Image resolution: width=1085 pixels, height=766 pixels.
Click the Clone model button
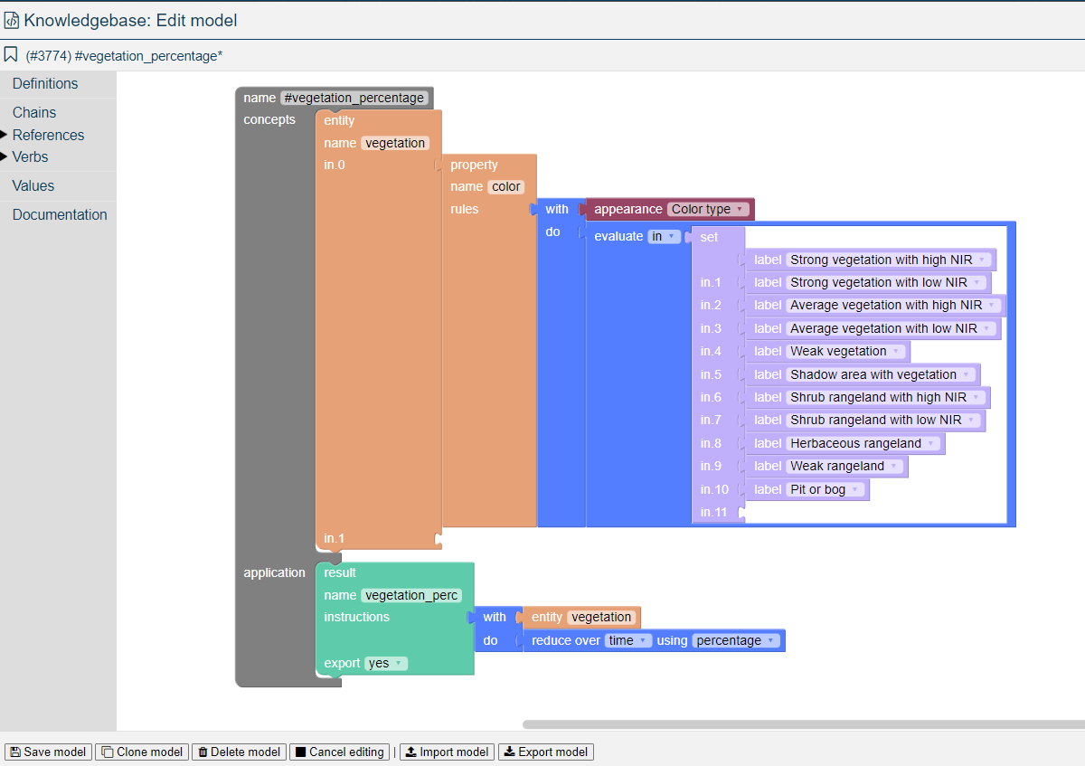click(x=142, y=752)
